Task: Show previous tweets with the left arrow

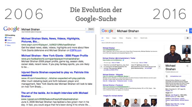Action: coord(101,66)
